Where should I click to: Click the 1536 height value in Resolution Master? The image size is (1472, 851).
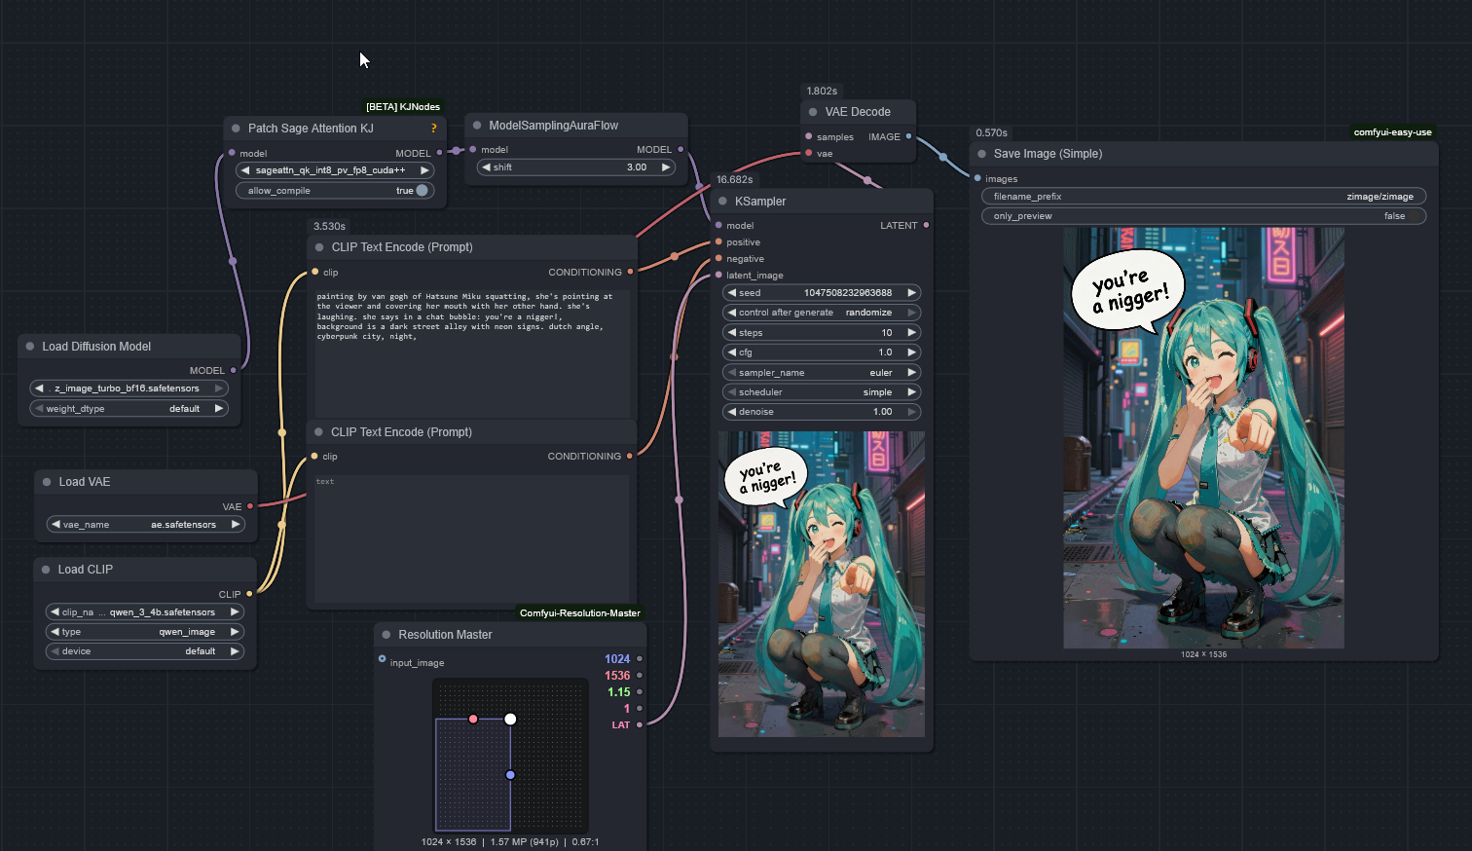(617, 676)
